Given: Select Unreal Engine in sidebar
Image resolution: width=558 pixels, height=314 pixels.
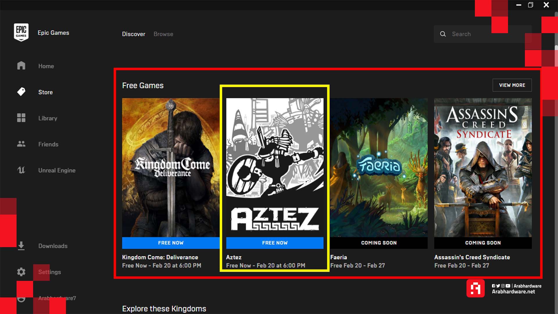Looking at the screenshot, I should click(x=57, y=170).
